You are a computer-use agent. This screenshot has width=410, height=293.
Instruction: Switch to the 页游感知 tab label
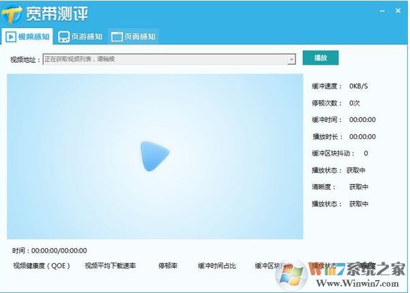(87, 37)
